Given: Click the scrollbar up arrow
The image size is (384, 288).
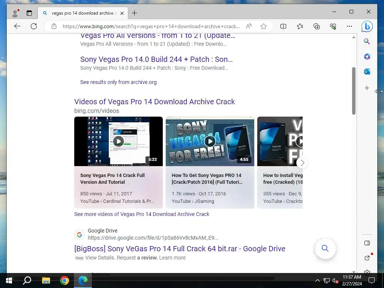Looking at the screenshot, I should tap(354, 37).
